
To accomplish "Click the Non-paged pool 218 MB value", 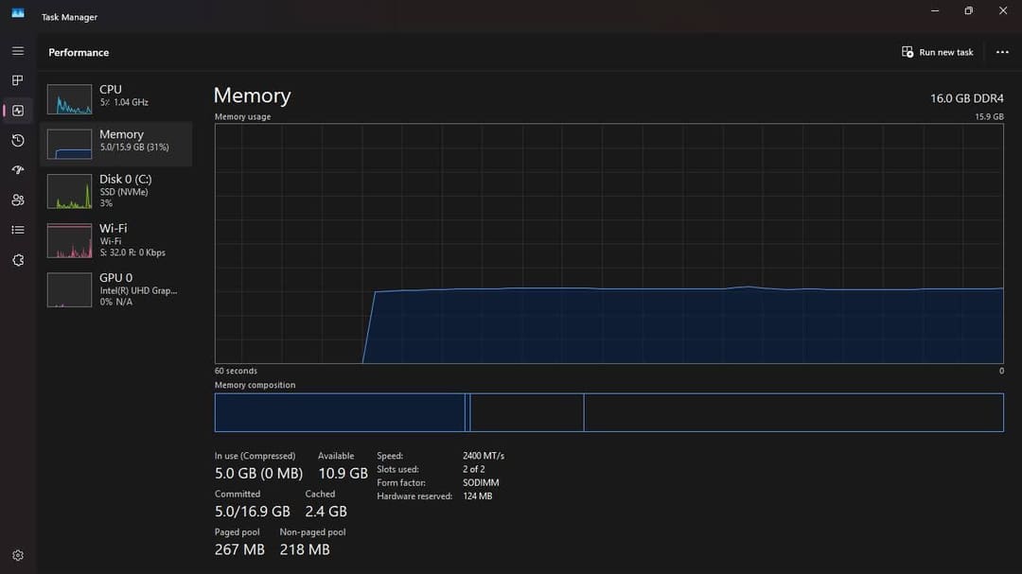I will coord(305,549).
